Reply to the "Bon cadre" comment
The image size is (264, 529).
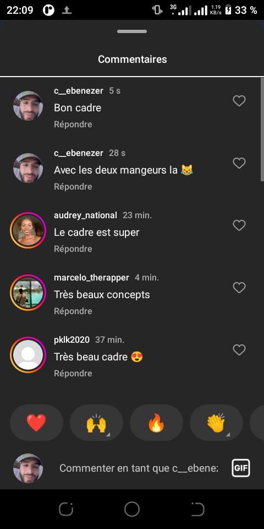73,124
